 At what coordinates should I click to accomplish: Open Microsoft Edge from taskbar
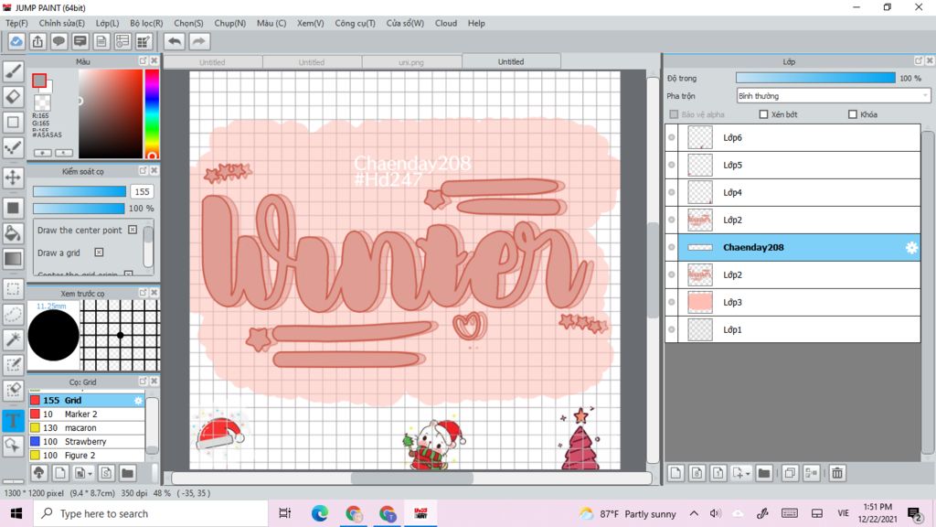(320, 513)
